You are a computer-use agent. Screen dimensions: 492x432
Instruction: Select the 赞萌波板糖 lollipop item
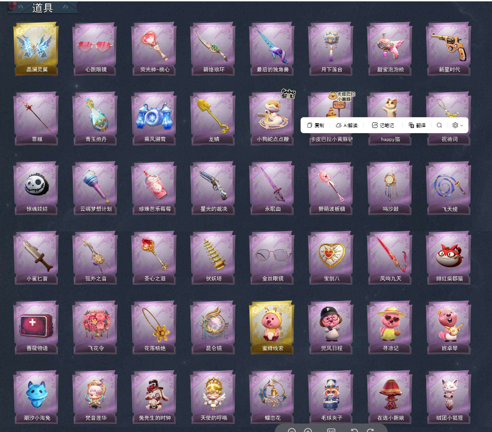[x=331, y=188]
